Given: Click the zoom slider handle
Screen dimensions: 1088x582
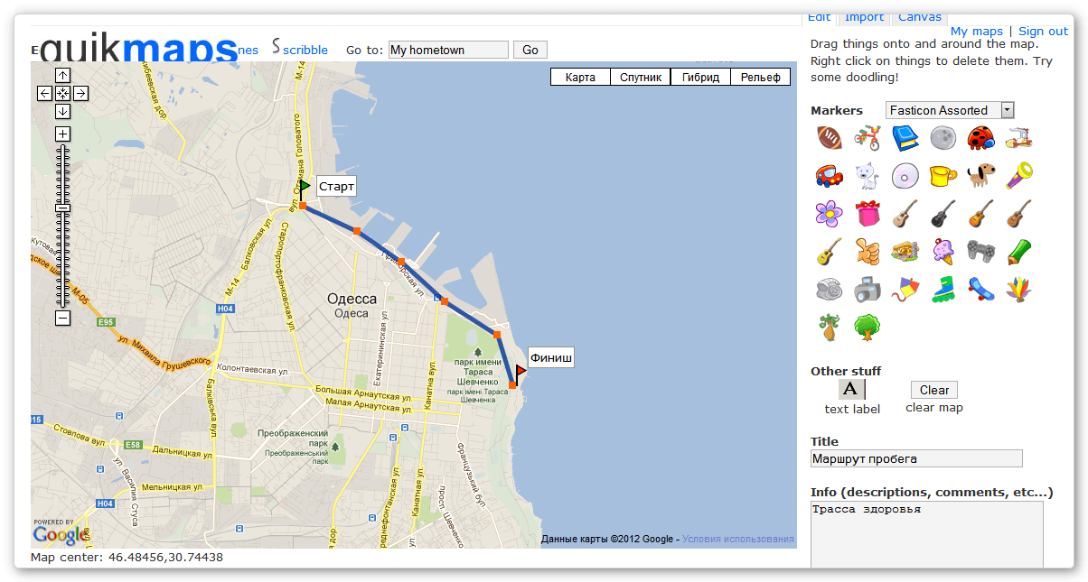Looking at the screenshot, I should pyautogui.click(x=62, y=208).
